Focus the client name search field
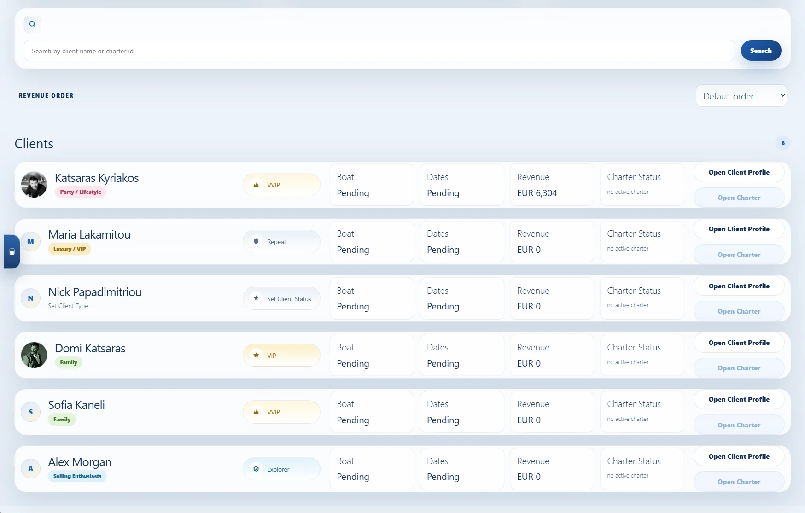 [x=379, y=51]
